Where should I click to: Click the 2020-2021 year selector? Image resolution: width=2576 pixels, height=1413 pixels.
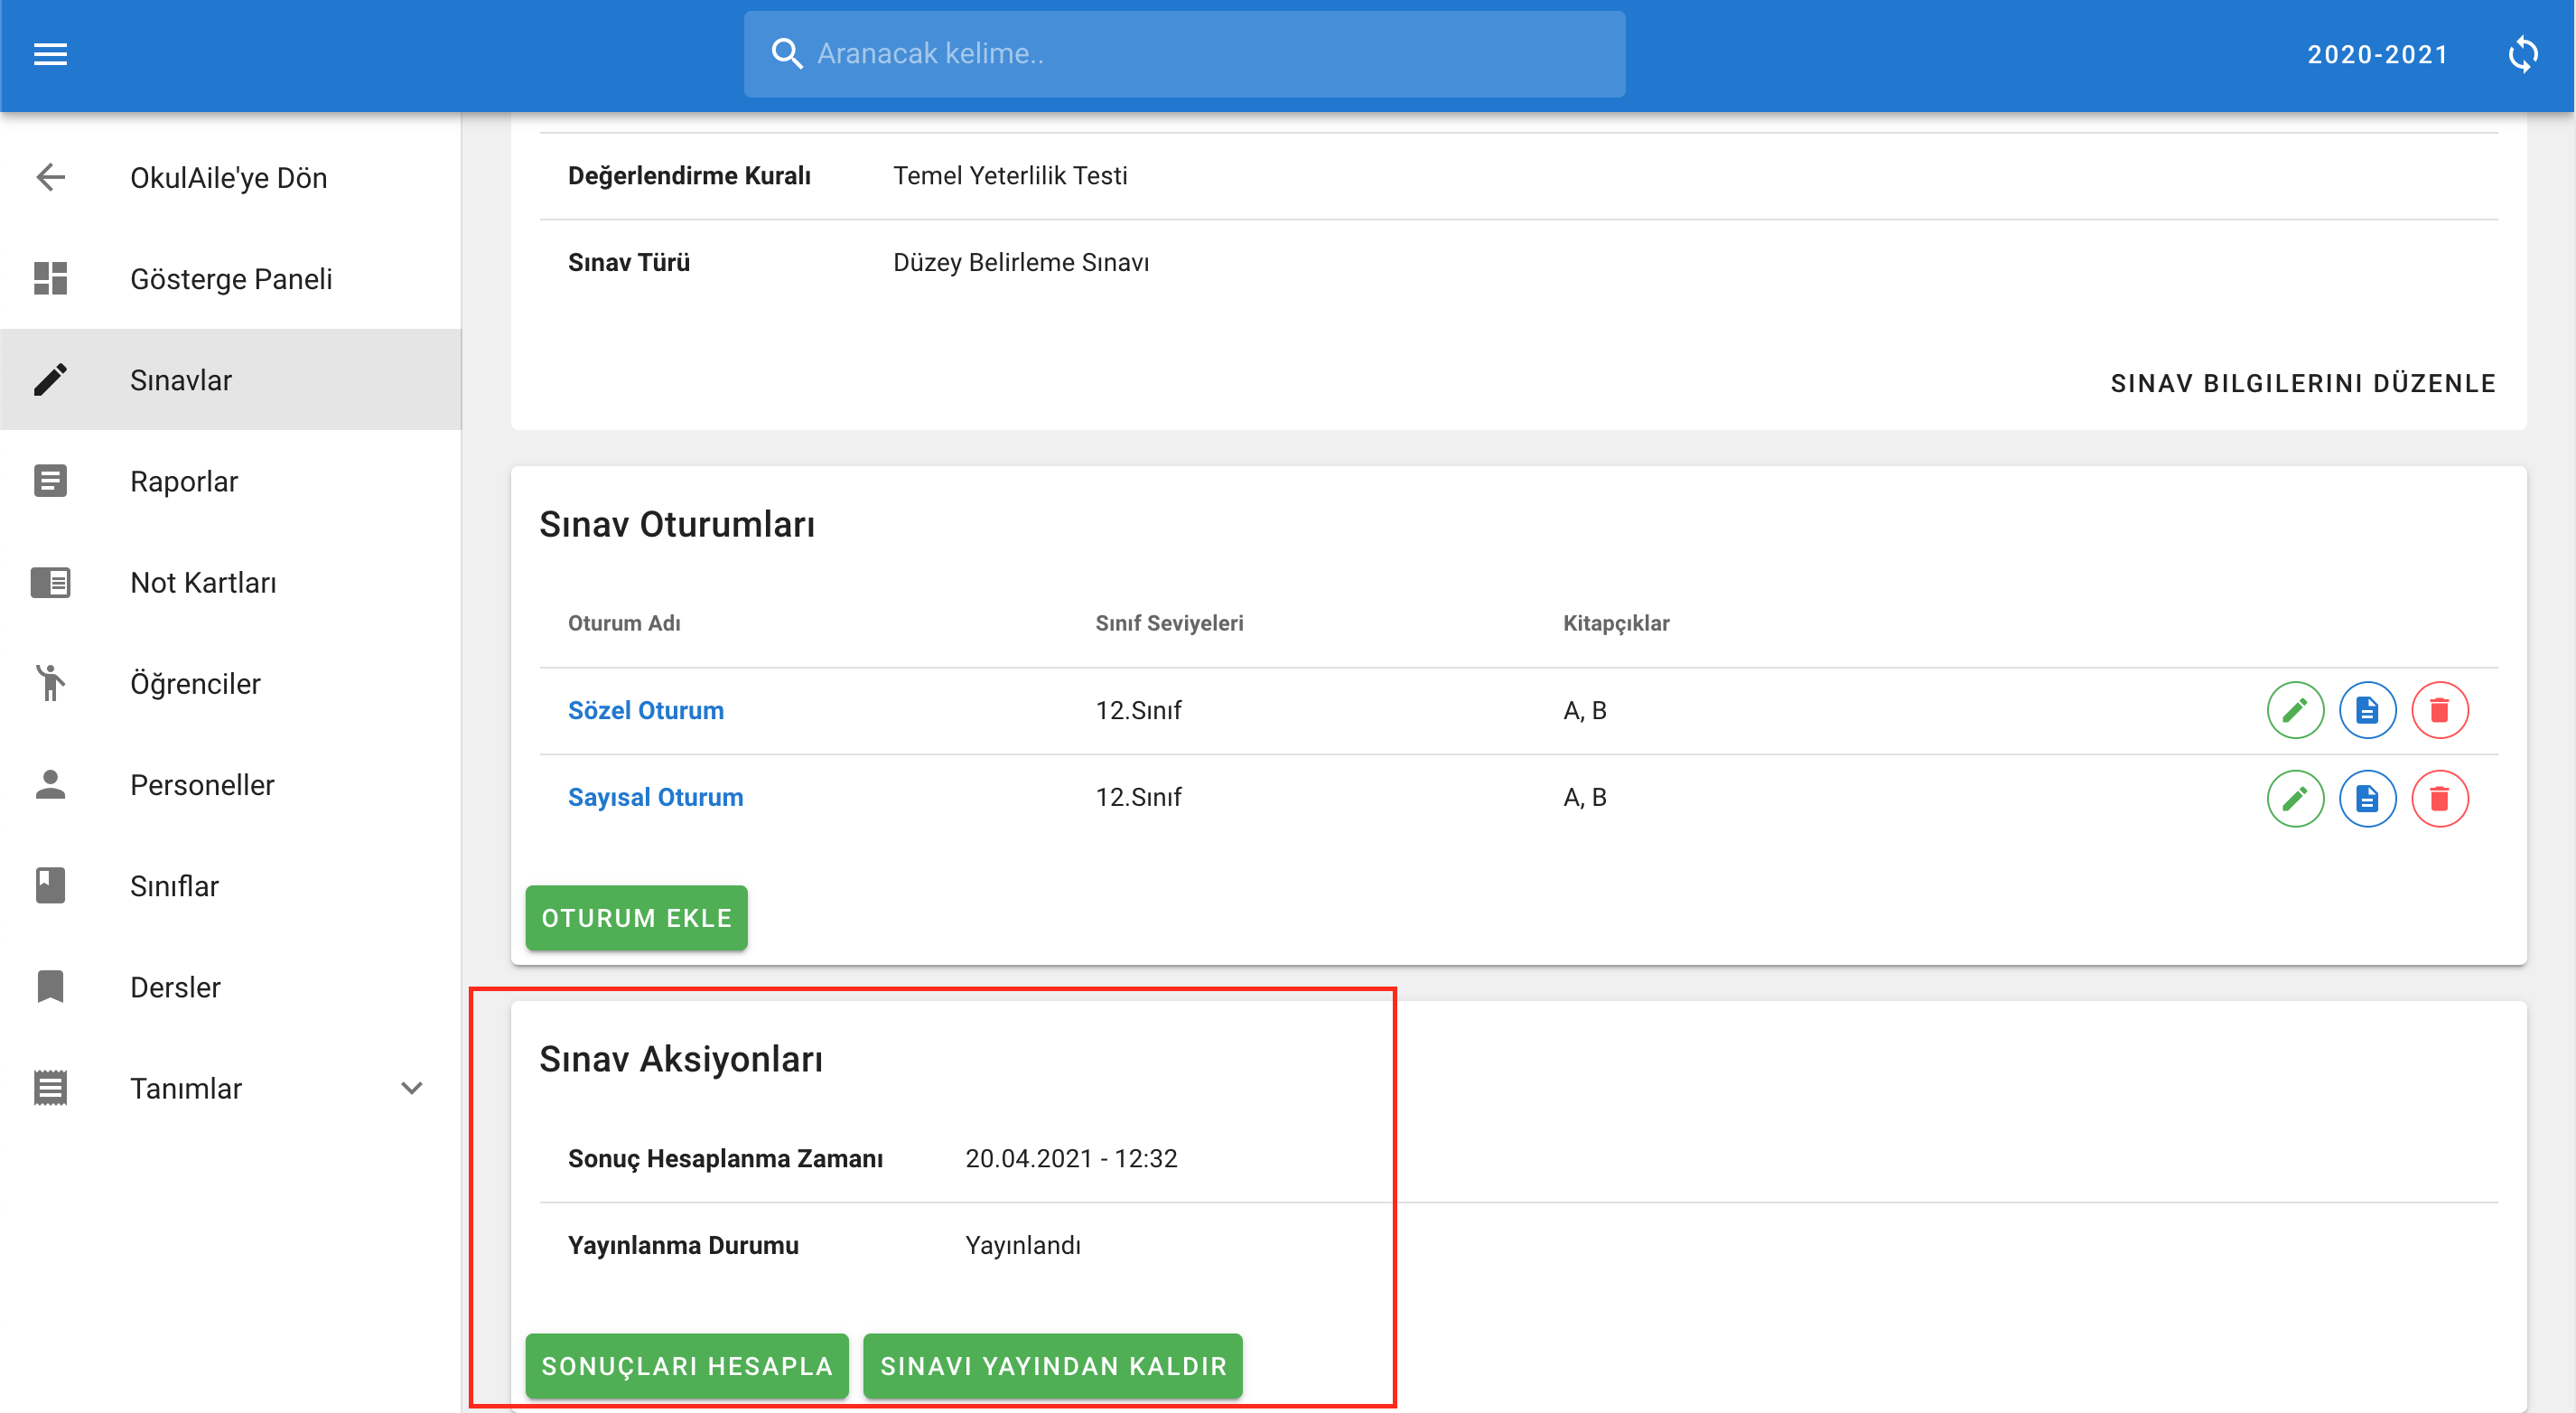pyautogui.click(x=2378, y=54)
